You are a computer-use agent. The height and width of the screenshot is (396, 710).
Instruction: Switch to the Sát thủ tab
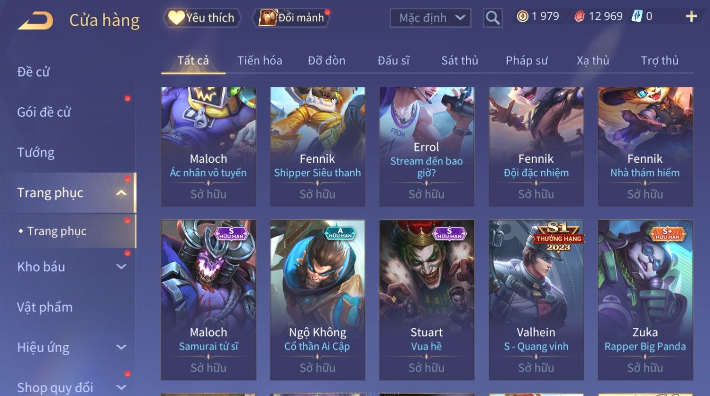[460, 60]
